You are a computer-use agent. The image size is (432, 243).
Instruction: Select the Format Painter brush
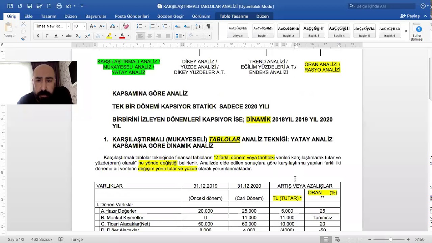pos(23,38)
